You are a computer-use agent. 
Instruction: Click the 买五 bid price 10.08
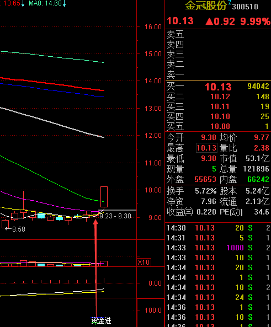click(x=220, y=127)
